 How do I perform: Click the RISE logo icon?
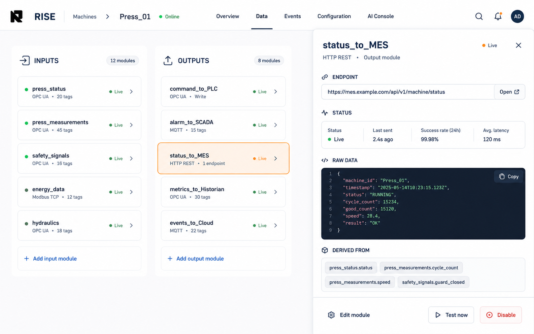16,16
